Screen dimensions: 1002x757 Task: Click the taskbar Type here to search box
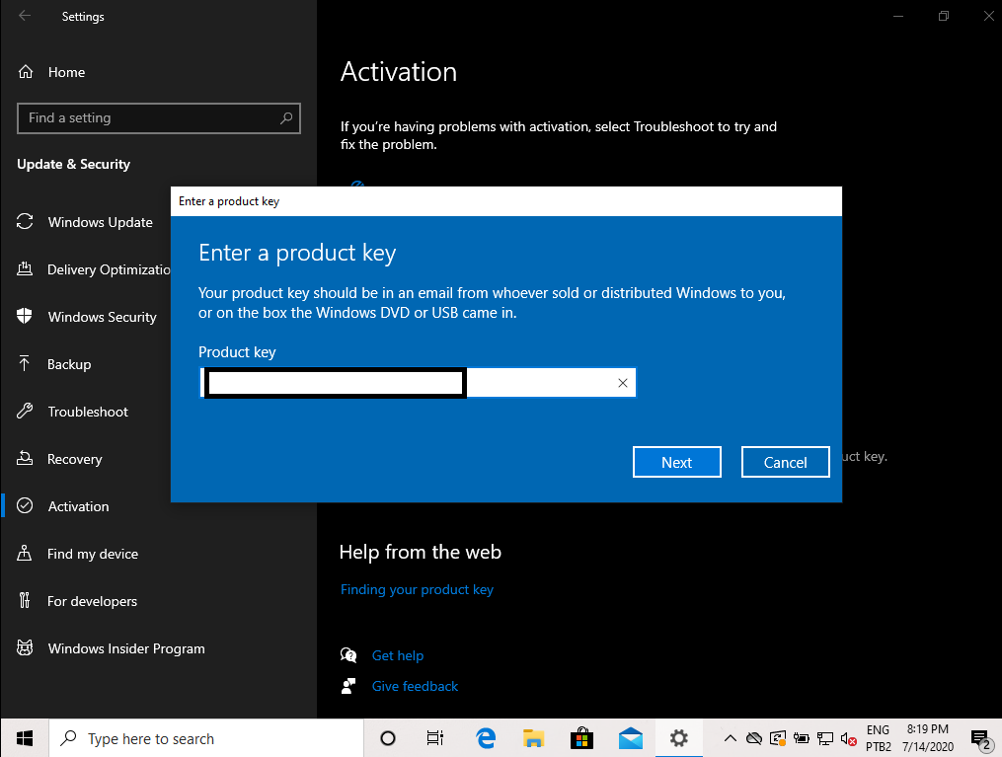pos(205,738)
